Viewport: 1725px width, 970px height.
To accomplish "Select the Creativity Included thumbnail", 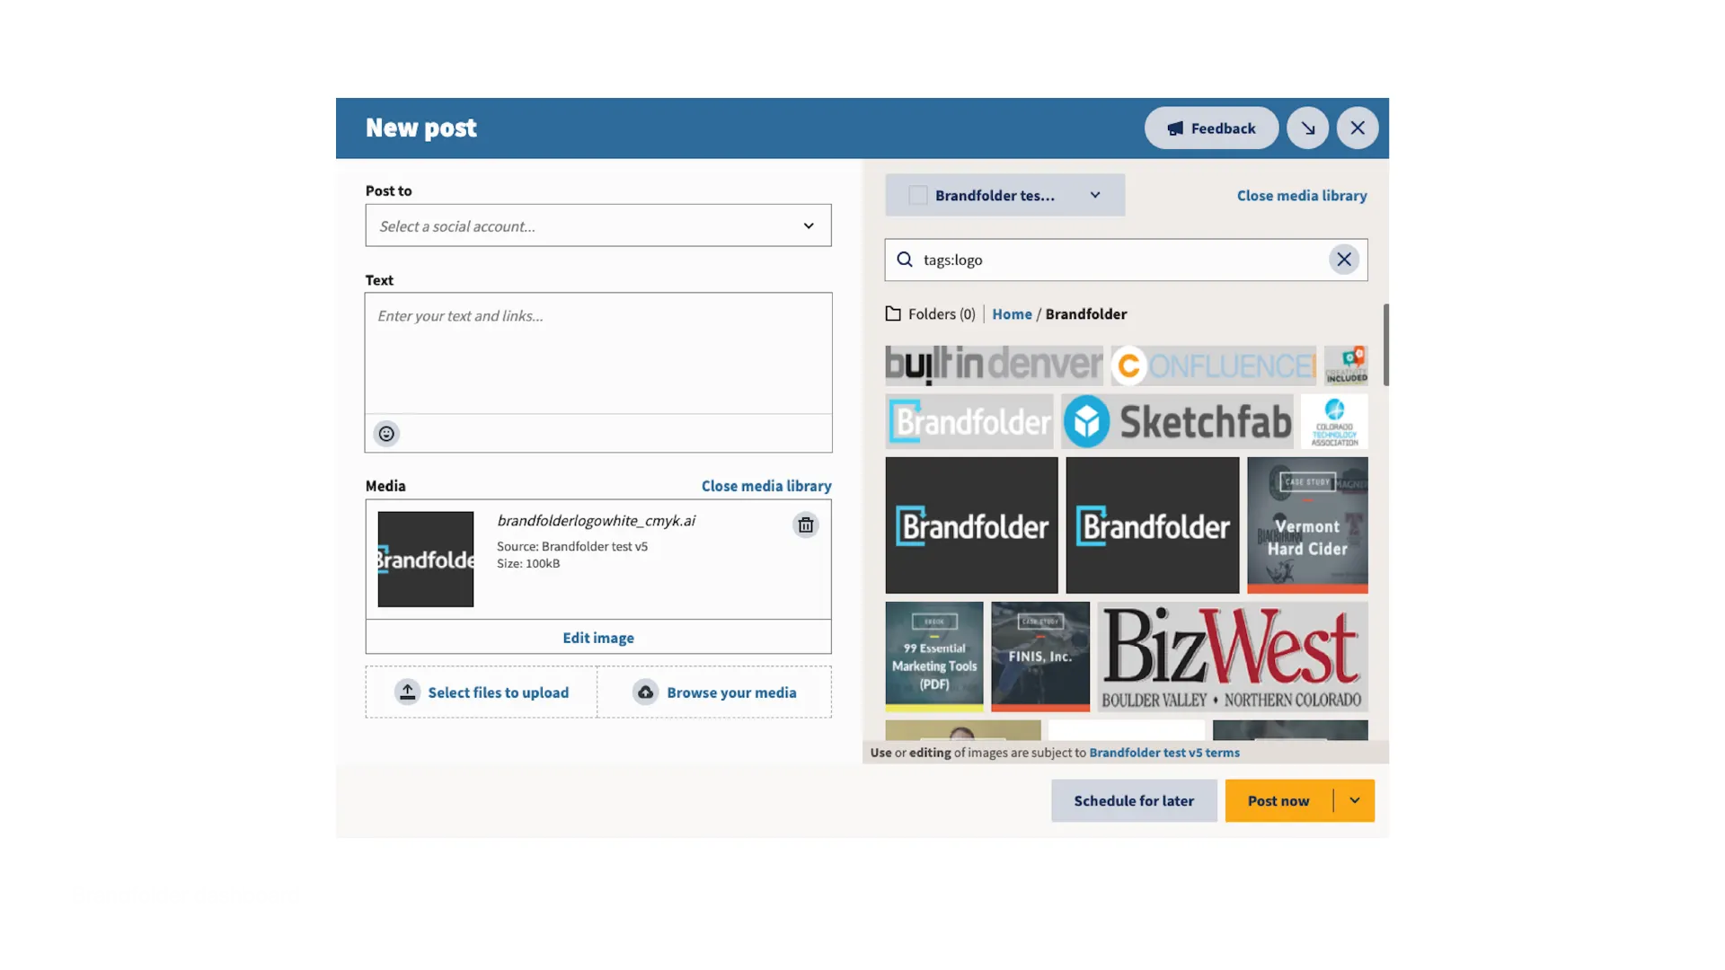I will point(1346,366).
